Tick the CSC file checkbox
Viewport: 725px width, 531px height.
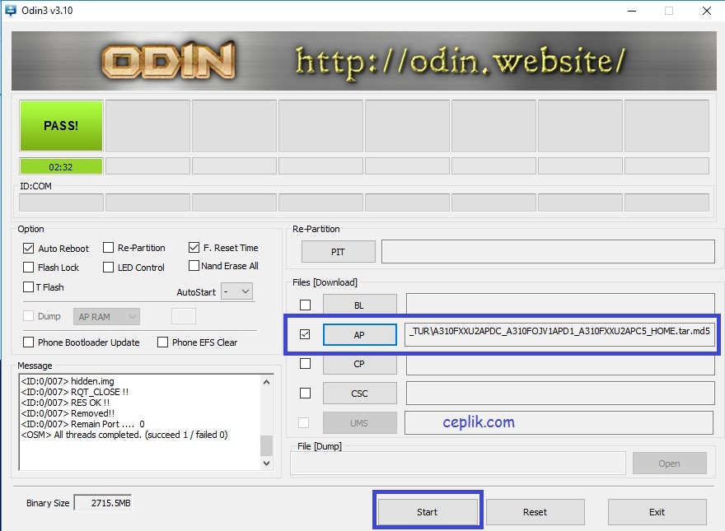[x=305, y=394]
